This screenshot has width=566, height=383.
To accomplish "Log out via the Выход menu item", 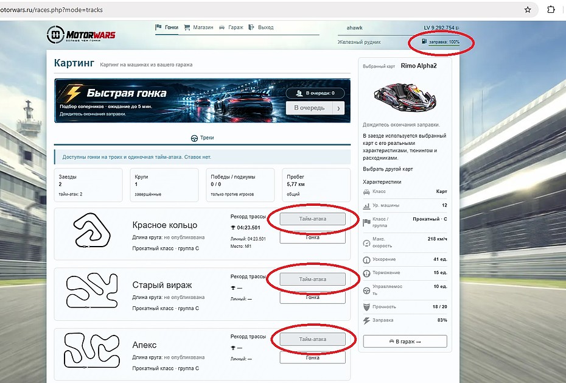I will click(261, 27).
